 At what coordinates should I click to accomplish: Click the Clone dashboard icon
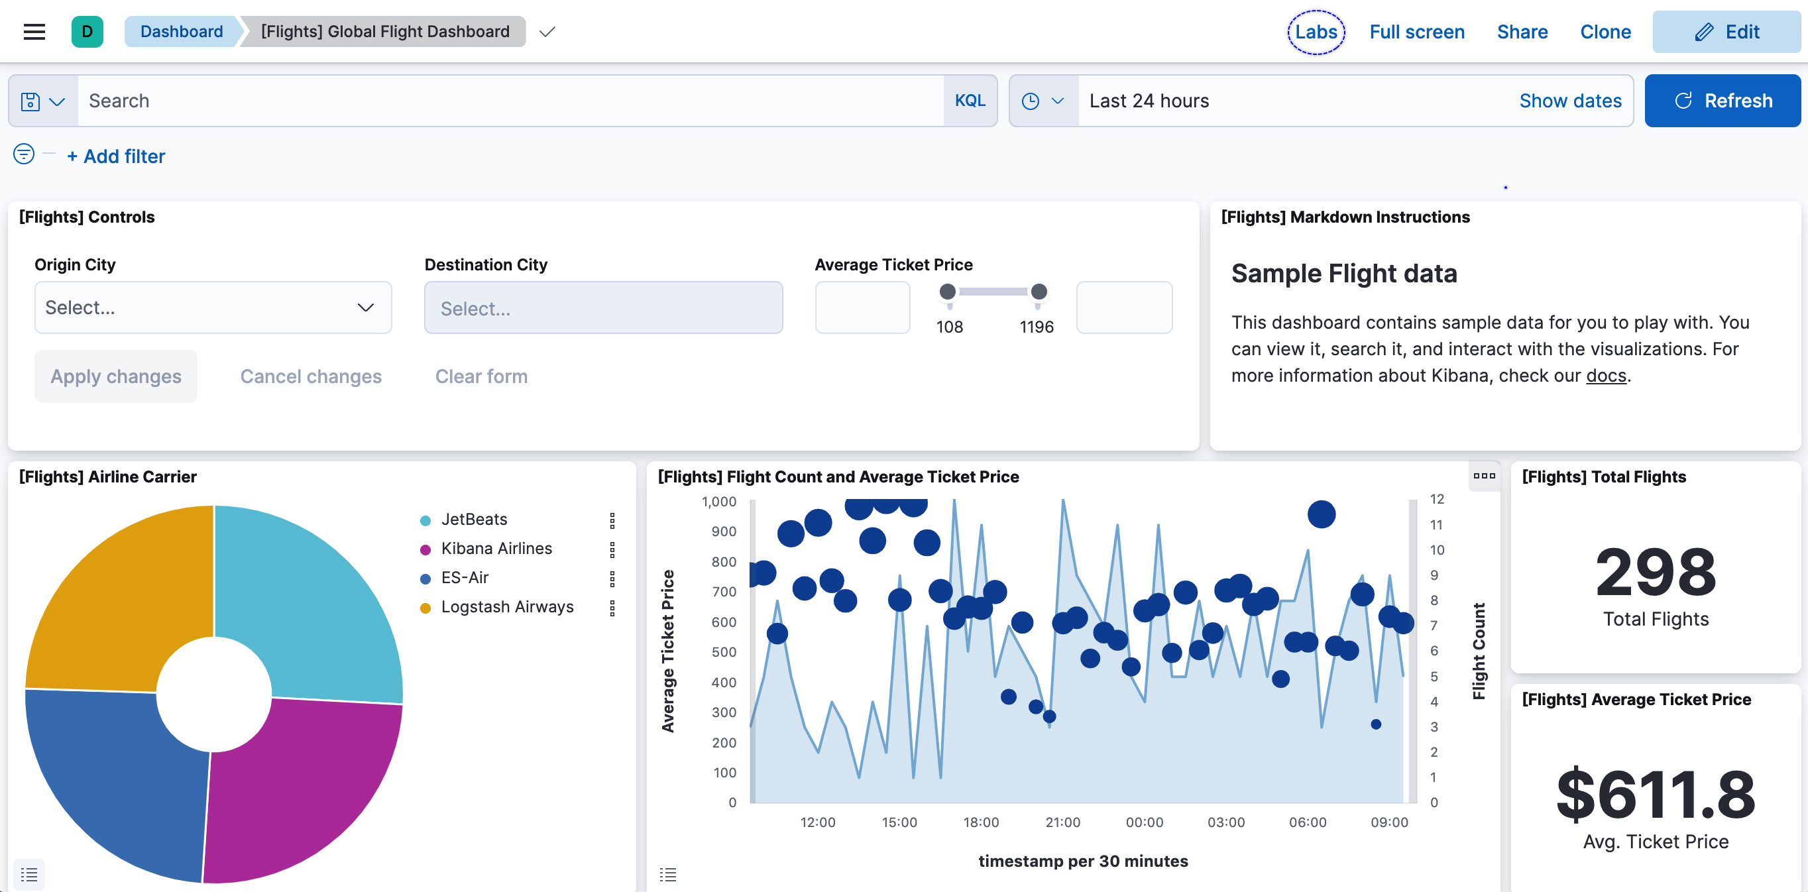pyautogui.click(x=1605, y=31)
